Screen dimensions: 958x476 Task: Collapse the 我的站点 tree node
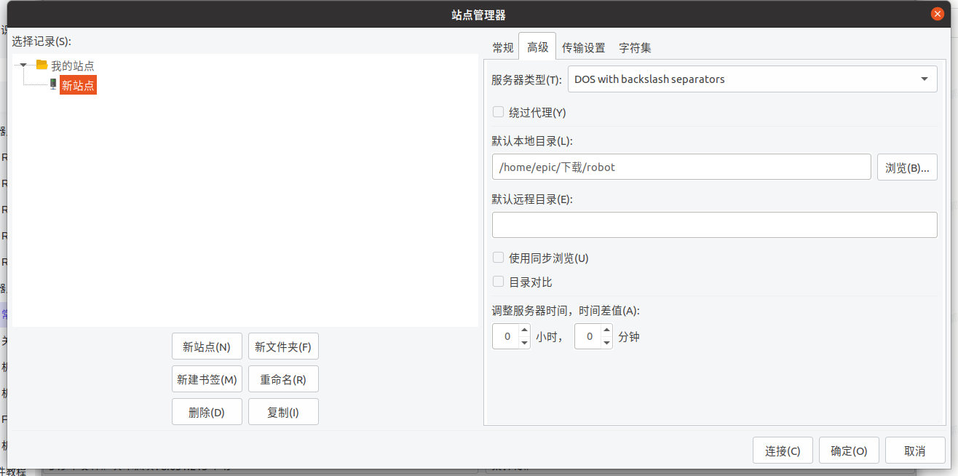click(x=24, y=65)
